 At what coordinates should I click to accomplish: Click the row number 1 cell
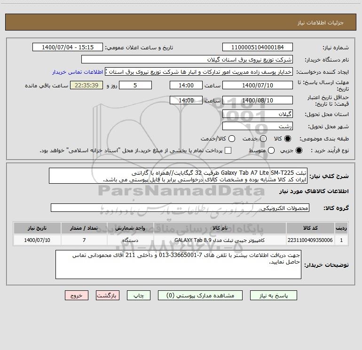pyautogui.click(x=341, y=240)
